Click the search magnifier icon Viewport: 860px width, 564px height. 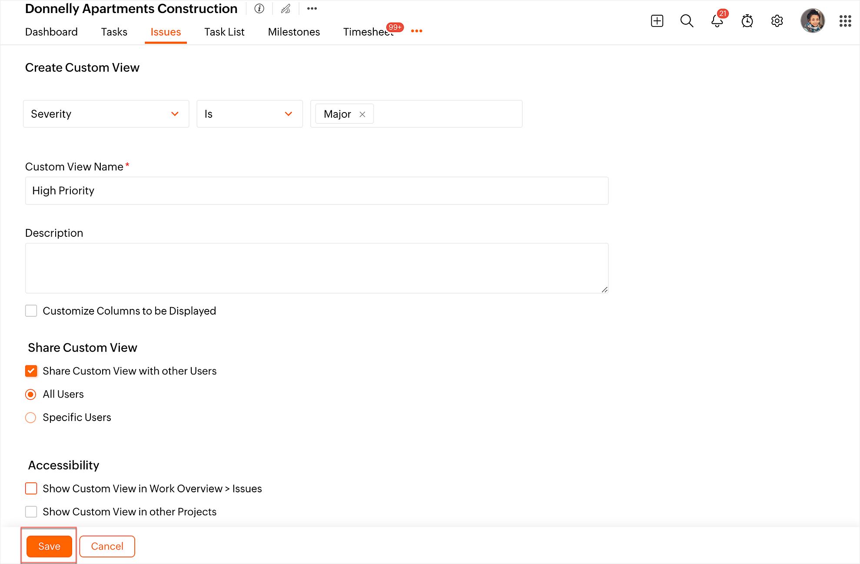tap(686, 21)
